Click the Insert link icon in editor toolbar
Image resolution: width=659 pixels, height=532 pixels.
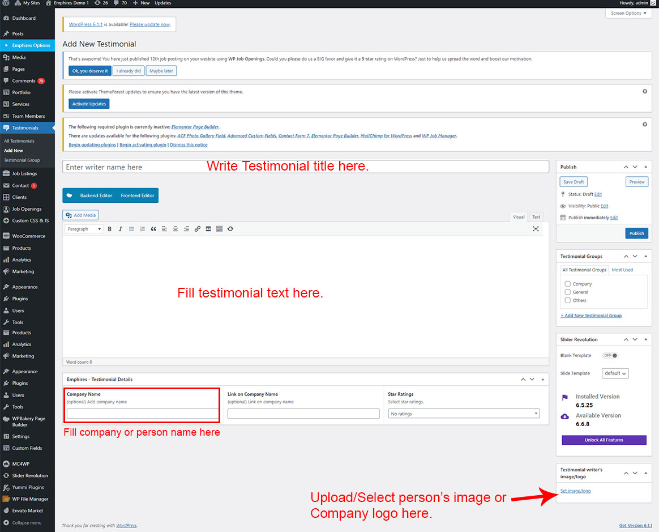pos(197,229)
